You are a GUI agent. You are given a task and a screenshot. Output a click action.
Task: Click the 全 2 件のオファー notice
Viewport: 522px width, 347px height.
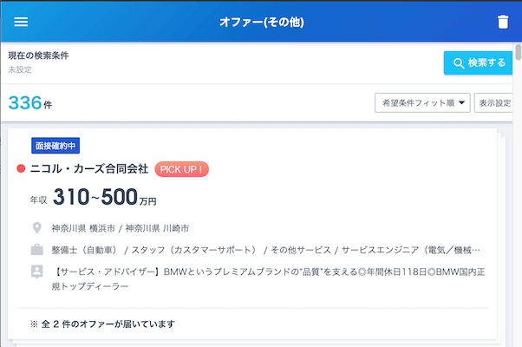(102, 324)
